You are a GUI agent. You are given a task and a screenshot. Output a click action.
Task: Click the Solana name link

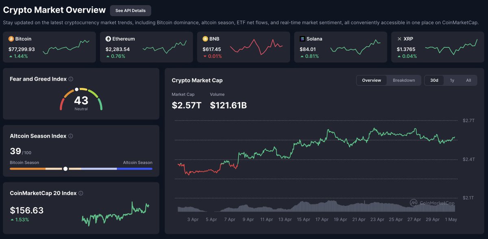314,39
